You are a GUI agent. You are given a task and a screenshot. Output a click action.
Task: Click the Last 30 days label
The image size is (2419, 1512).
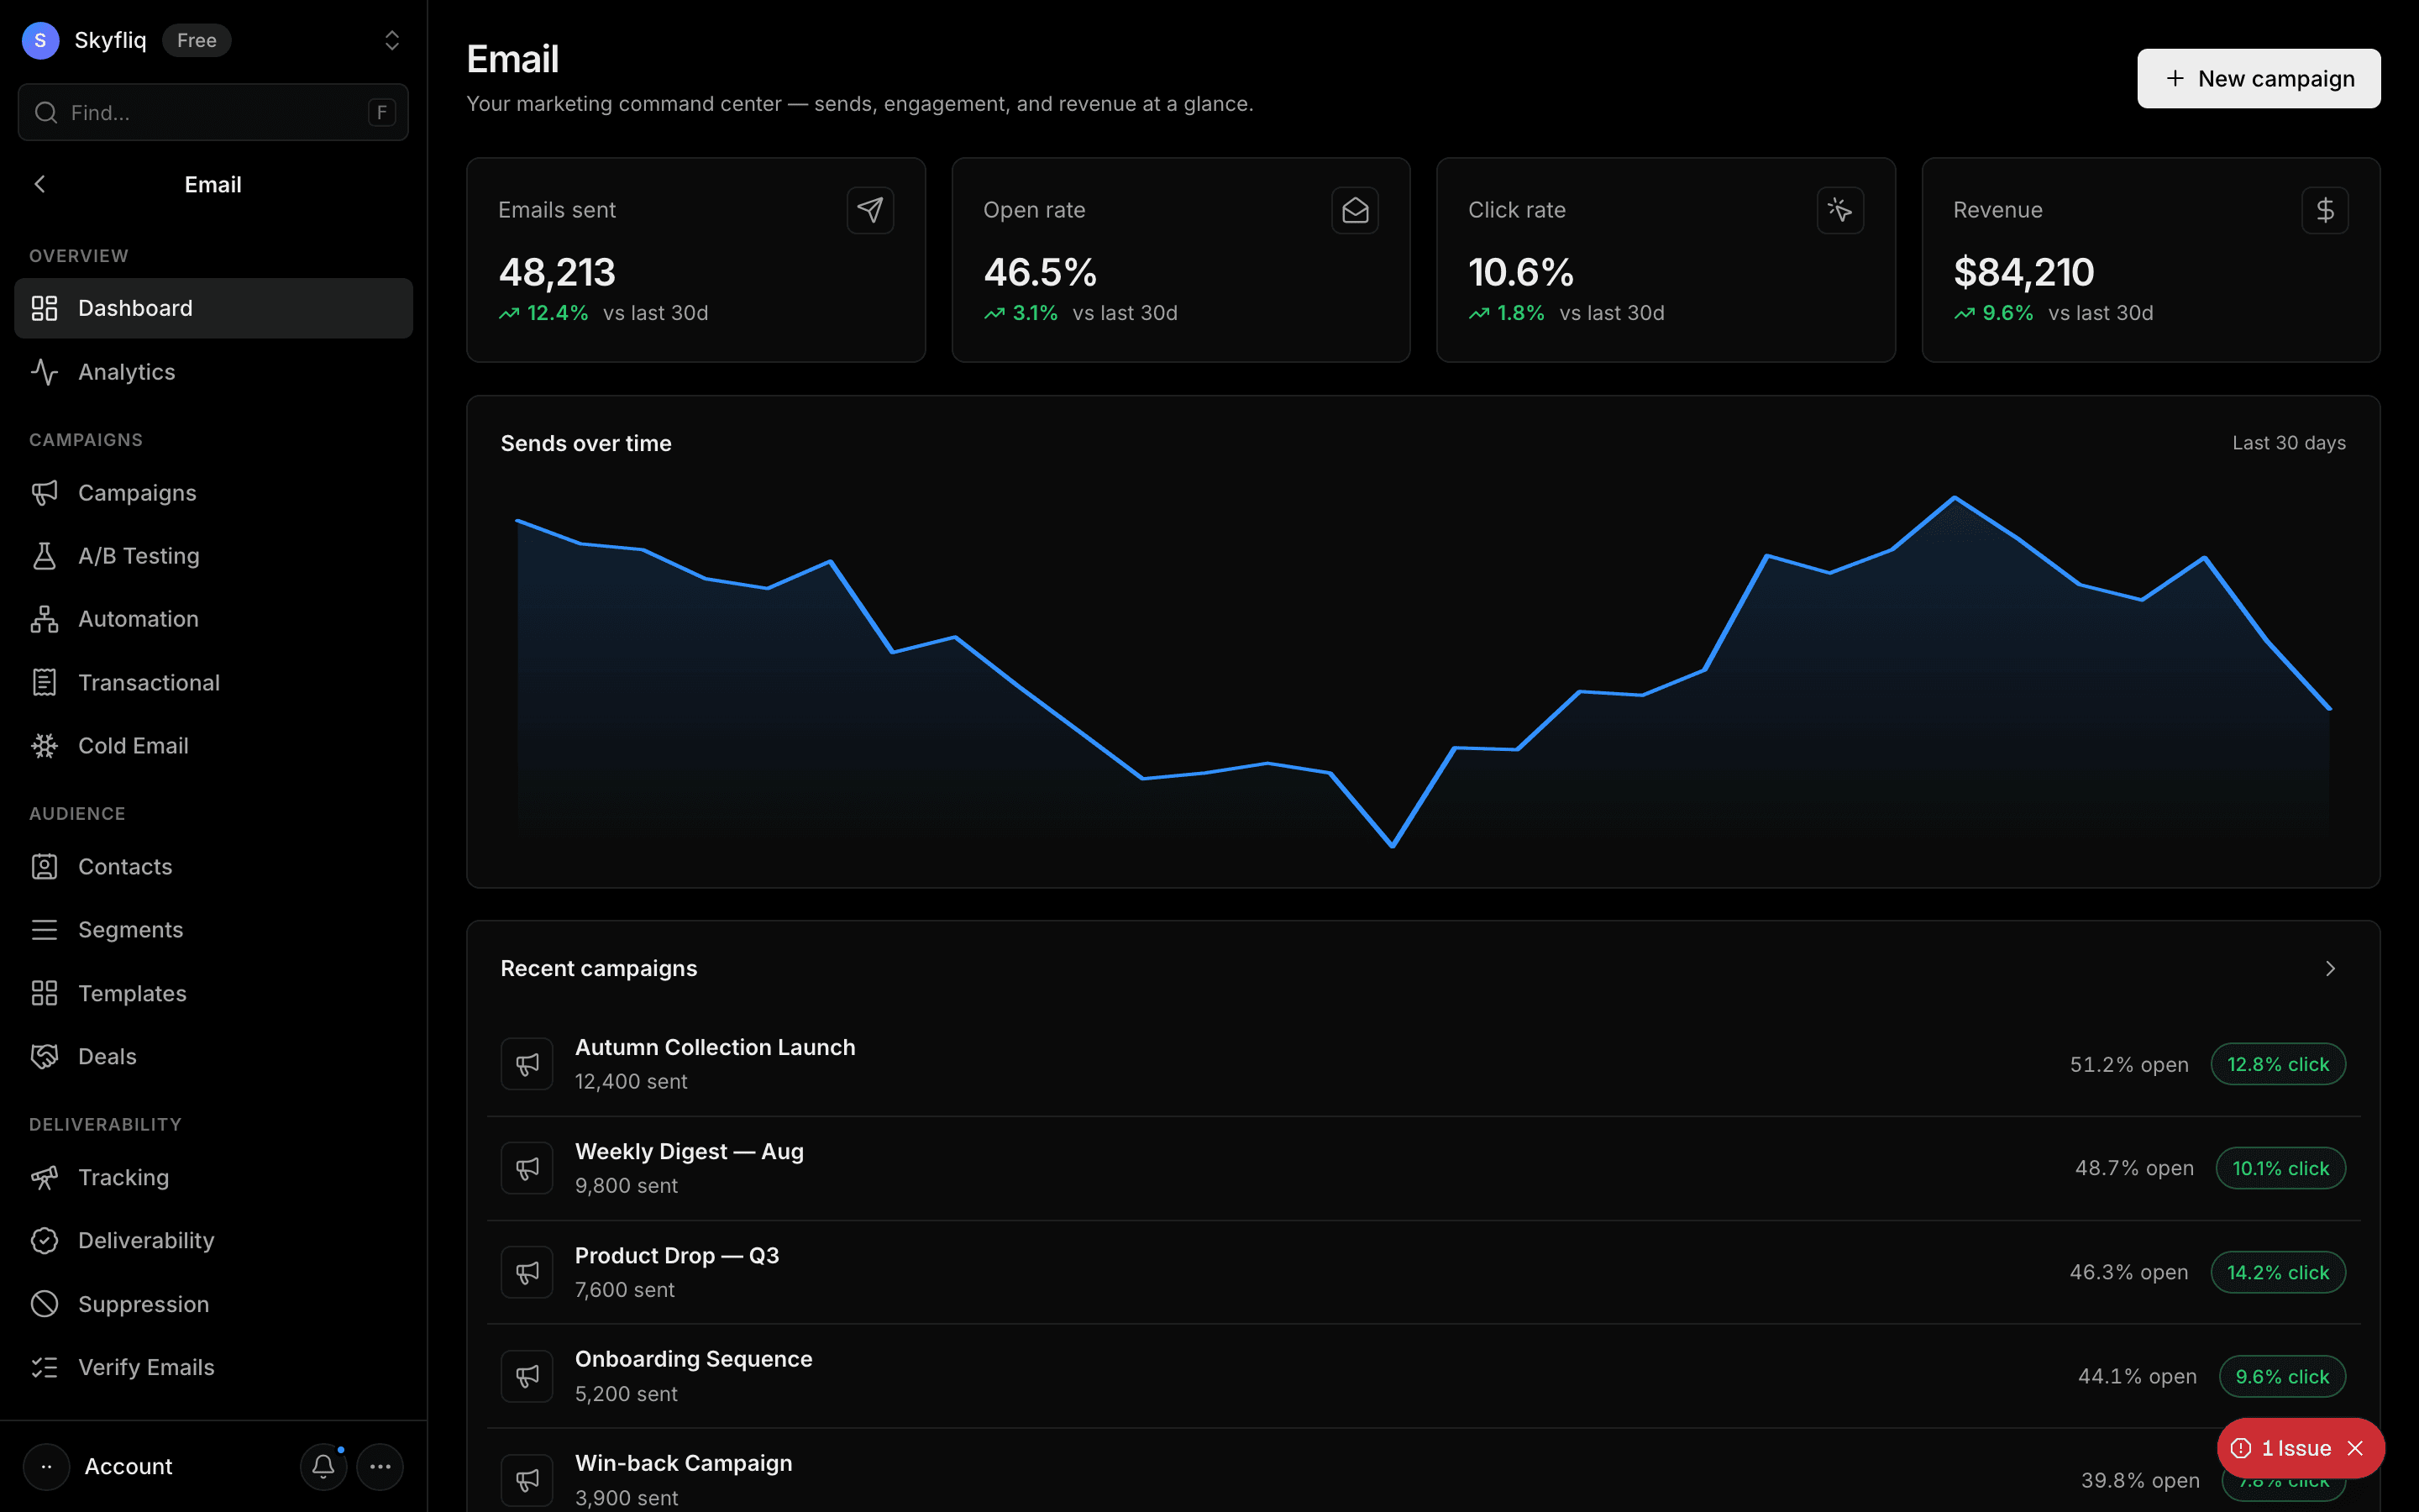(x=2289, y=443)
